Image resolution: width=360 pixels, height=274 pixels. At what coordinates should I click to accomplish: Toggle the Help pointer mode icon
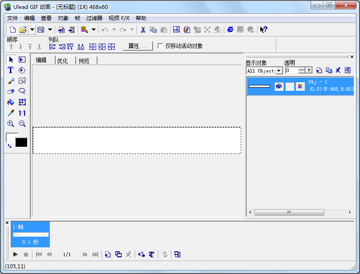263,29
